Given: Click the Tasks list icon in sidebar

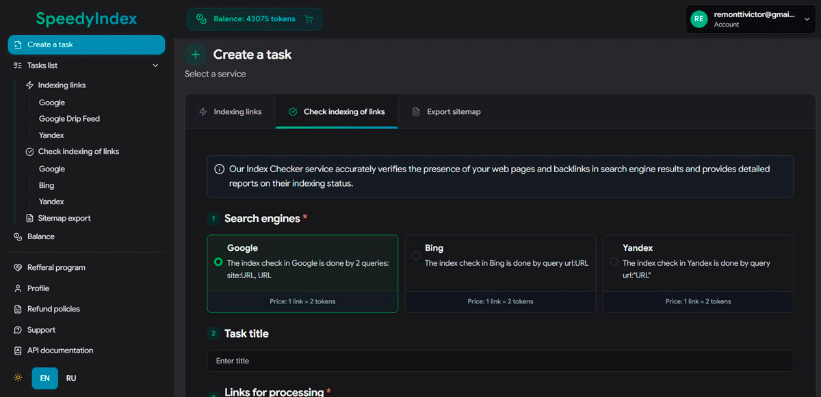Looking at the screenshot, I should coord(18,66).
